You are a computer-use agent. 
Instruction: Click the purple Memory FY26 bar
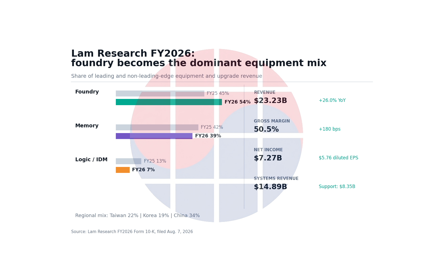pos(154,136)
